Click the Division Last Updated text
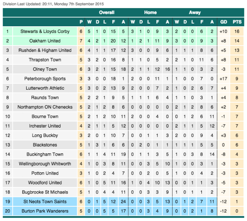Screen dimensions: 247x221 pos(53,4)
